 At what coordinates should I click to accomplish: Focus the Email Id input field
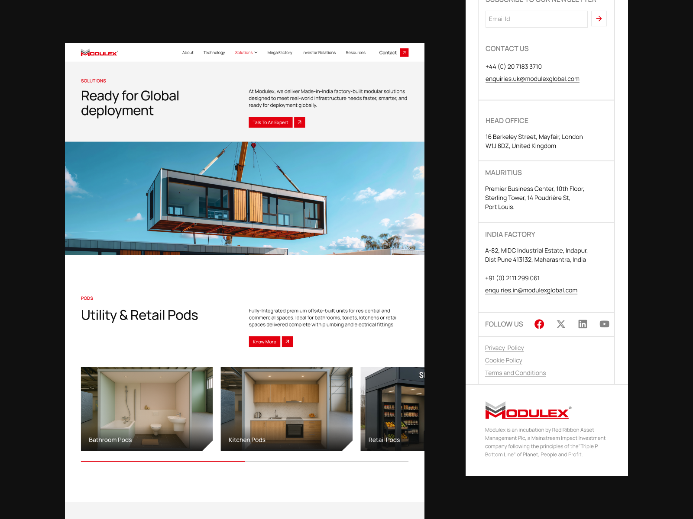pos(536,19)
